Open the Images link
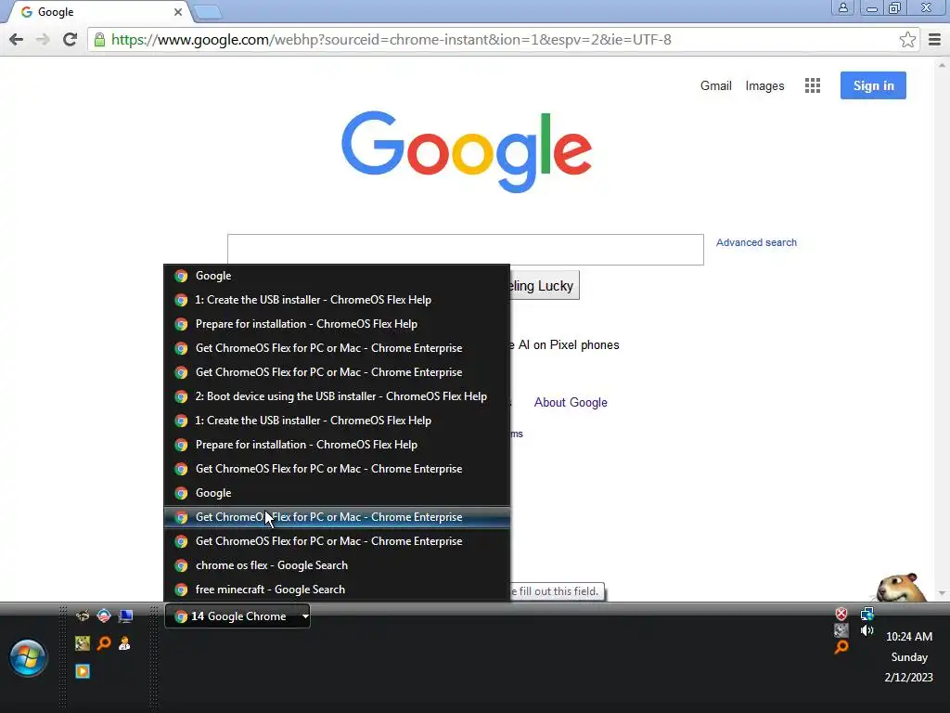 pos(764,86)
